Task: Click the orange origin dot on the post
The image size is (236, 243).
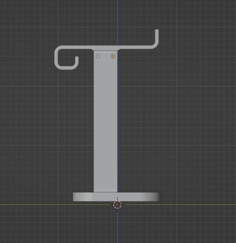Action: (x=113, y=56)
